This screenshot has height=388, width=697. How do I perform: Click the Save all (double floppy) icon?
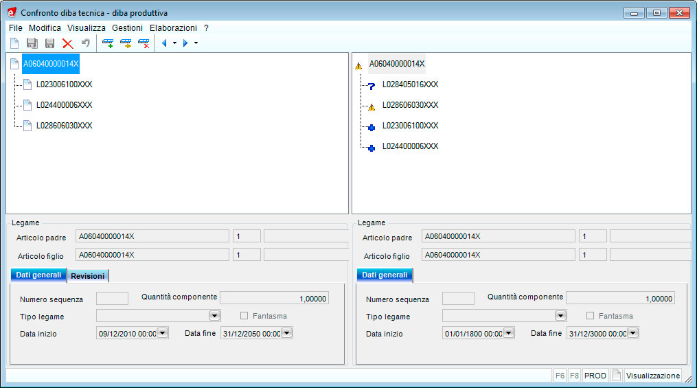tap(32, 43)
